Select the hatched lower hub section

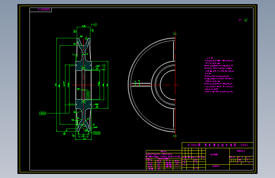pyautogui.click(x=83, y=104)
